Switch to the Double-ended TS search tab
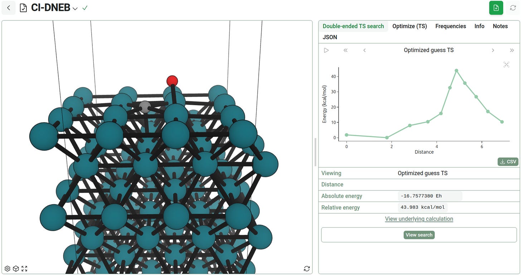Image resolution: width=521 pixels, height=275 pixels. coord(353,26)
